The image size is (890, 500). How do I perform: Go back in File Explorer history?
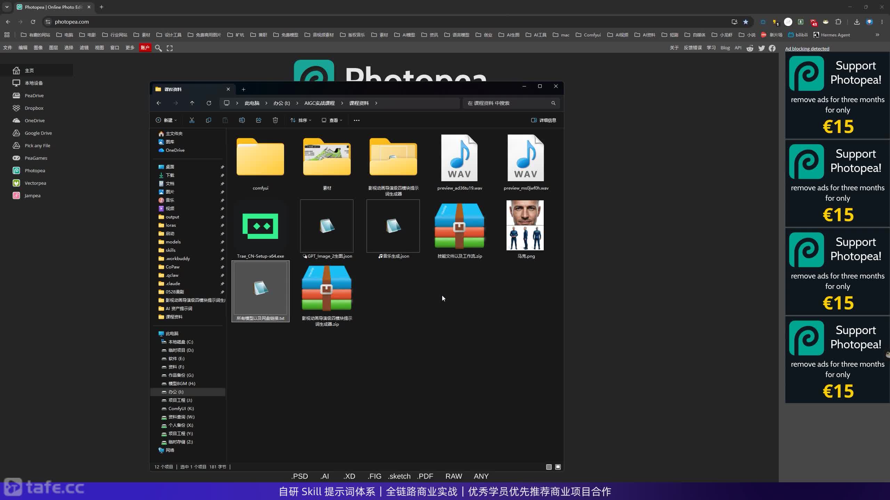coord(159,103)
